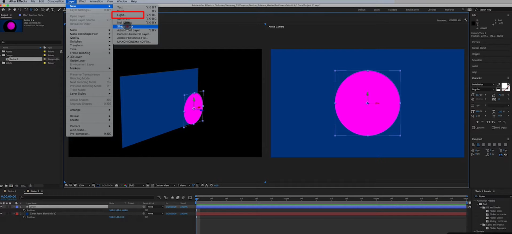Click the motion blur icon in timeline
The image size is (512, 234).
click(x=183, y=197)
